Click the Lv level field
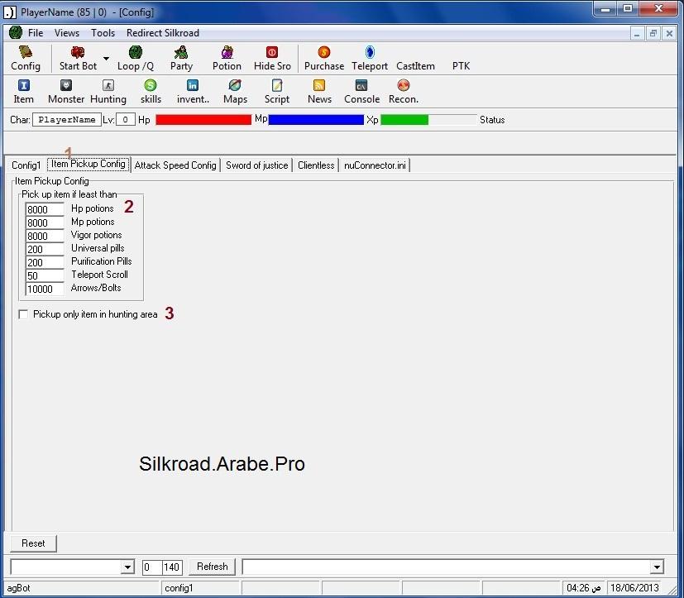Image resolution: width=684 pixels, height=598 pixels. 126,120
